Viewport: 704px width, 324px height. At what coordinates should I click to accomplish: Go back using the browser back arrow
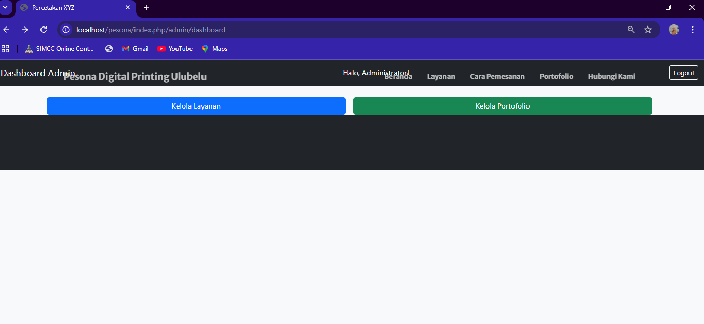tap(7, 30)
